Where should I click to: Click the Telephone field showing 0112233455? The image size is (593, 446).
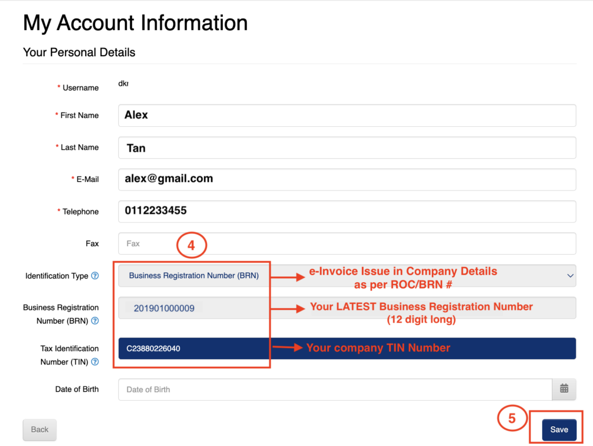click(346, 211)
